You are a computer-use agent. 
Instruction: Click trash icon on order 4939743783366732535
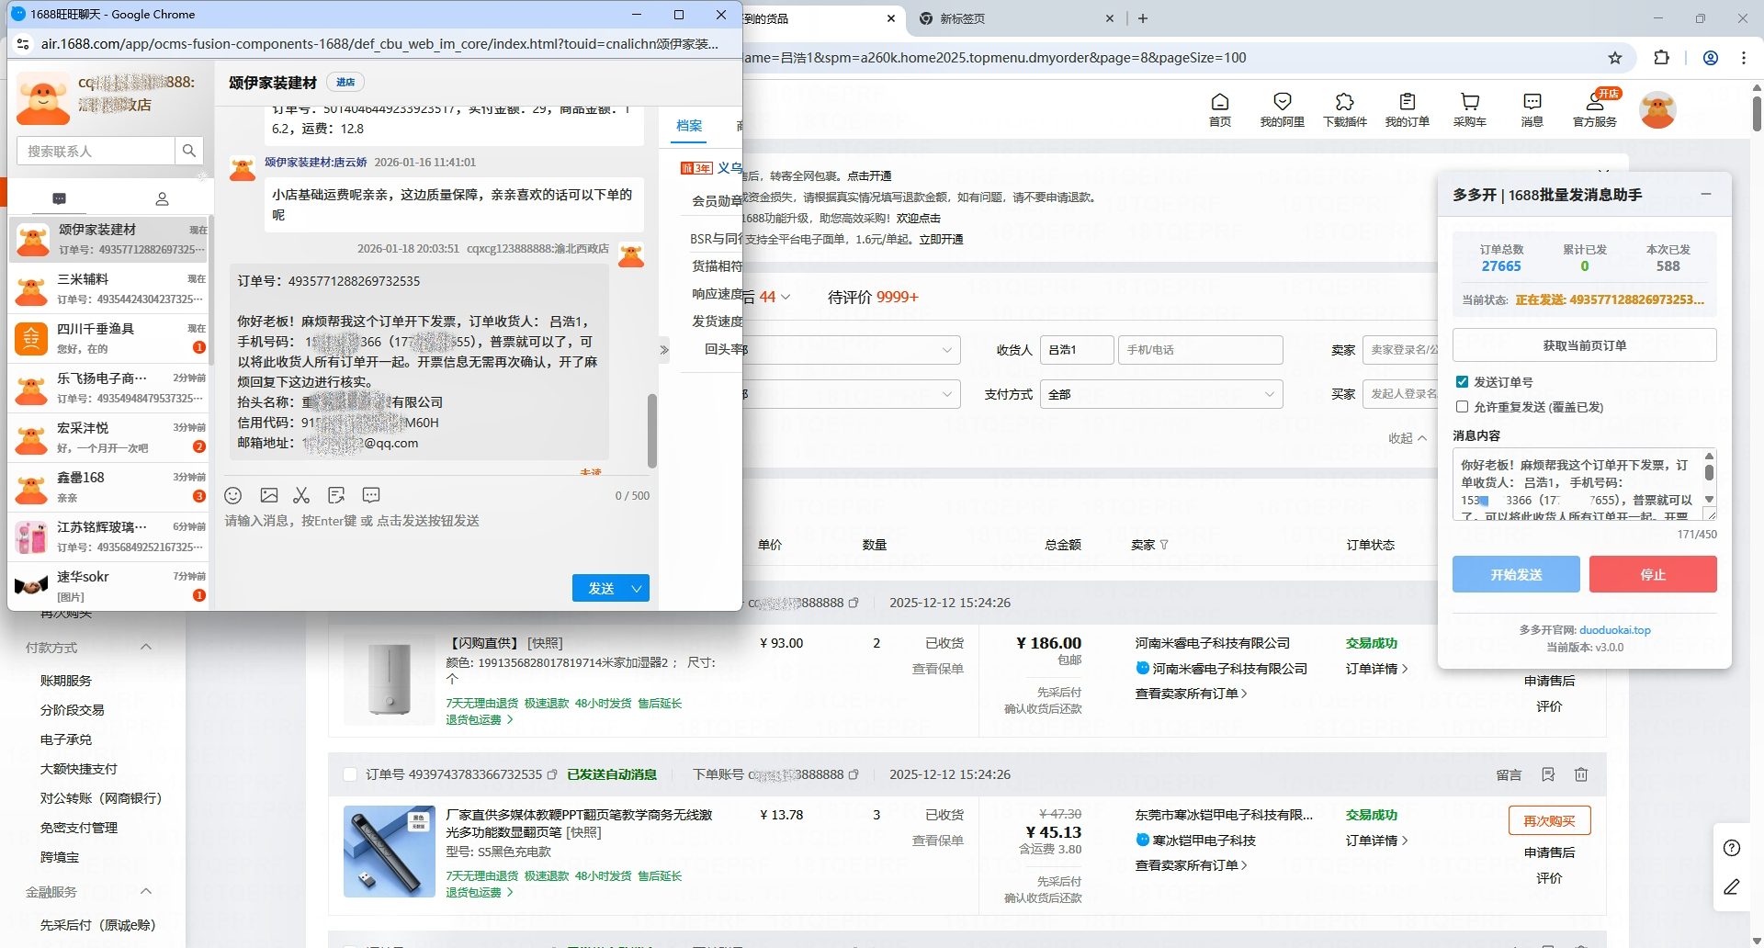[1580, 774]
